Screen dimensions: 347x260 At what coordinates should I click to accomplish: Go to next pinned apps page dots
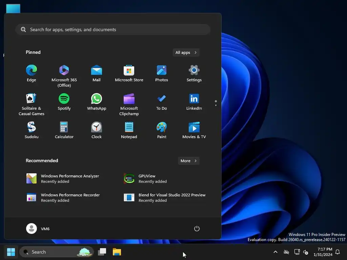tap(216, 103)
